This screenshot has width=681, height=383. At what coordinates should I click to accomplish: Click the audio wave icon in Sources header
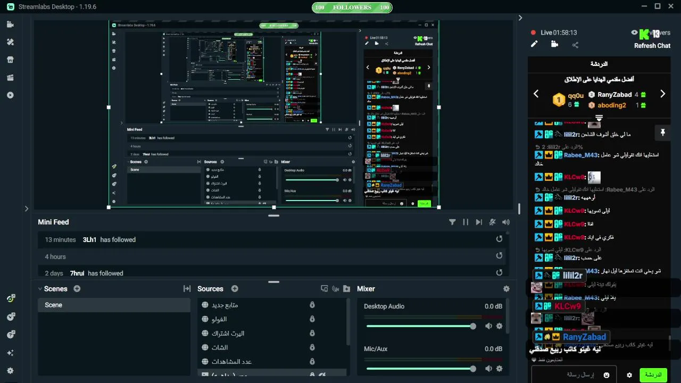(336, 289)
